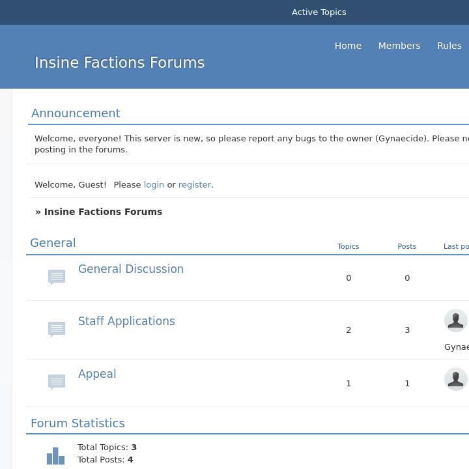Go to the Home menu item
Viewport: 469px width, 469px height.
(348, 46)
